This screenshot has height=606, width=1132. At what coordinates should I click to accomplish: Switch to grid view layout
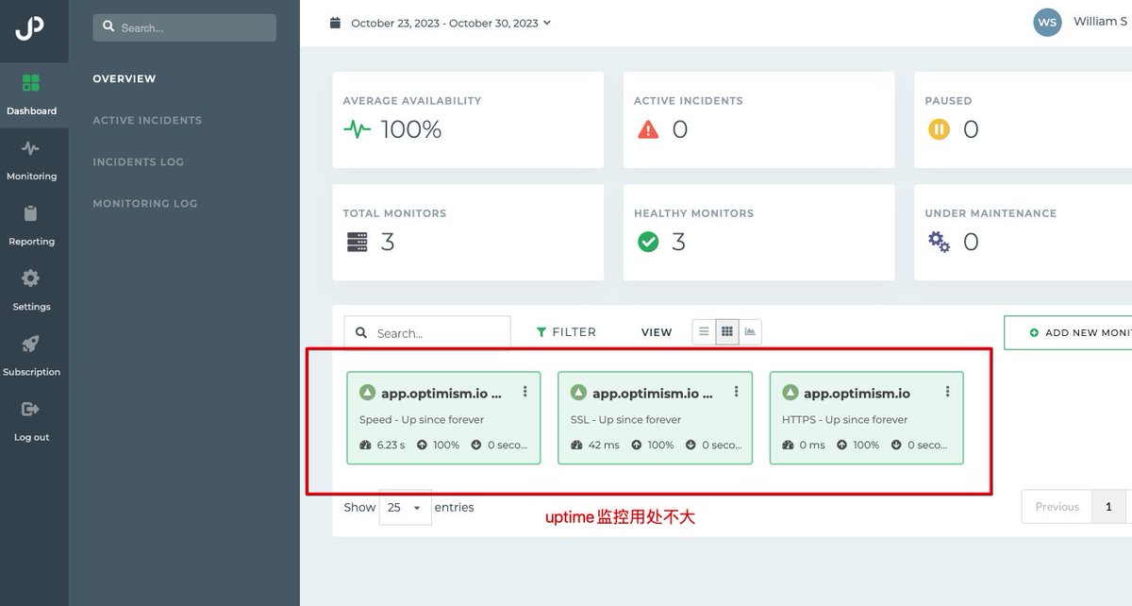pyautogui.click(x=726, y=331)
